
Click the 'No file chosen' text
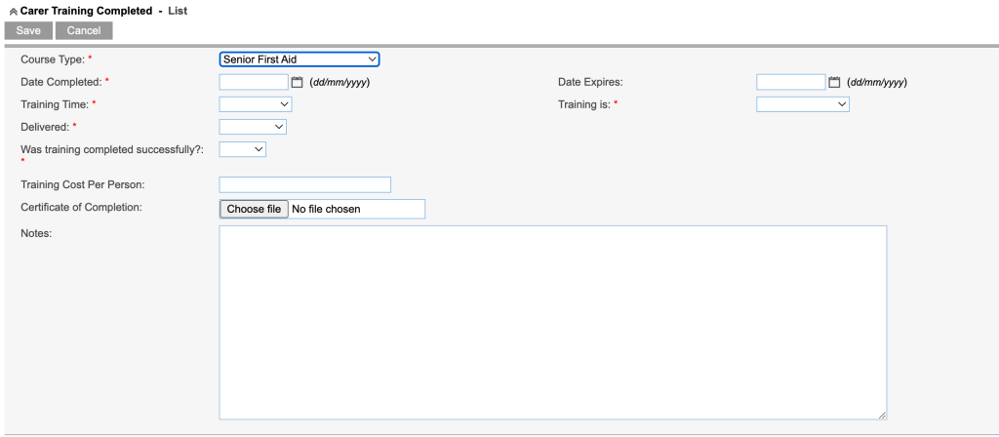(x=326, y=209)
